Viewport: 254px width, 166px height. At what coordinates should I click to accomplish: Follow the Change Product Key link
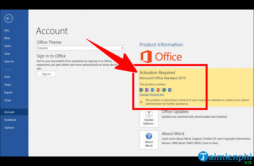152,94
